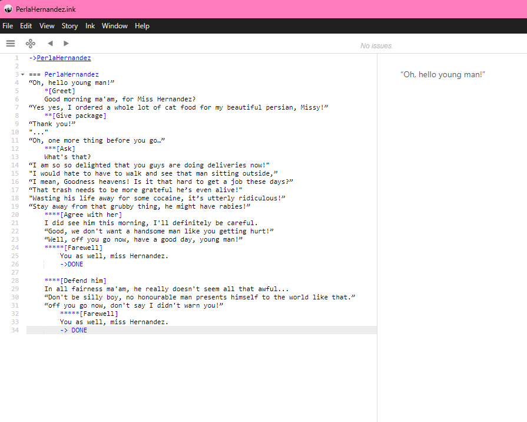Place cursor on the [Greet] choice text
Viewport: 527px width, 422px height.
(62, 91)
